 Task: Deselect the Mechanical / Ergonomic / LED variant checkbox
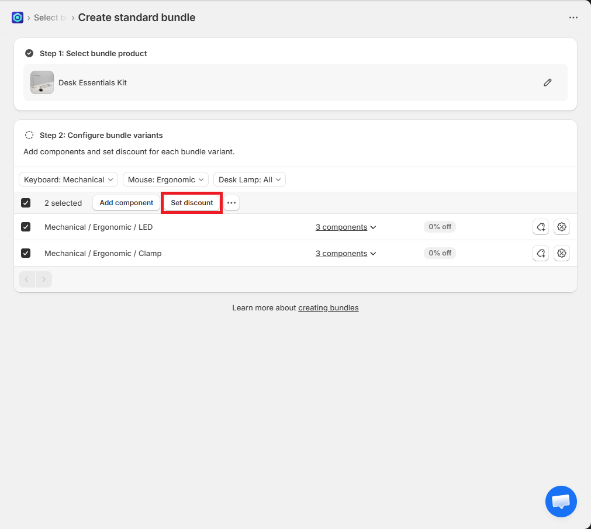26,227
